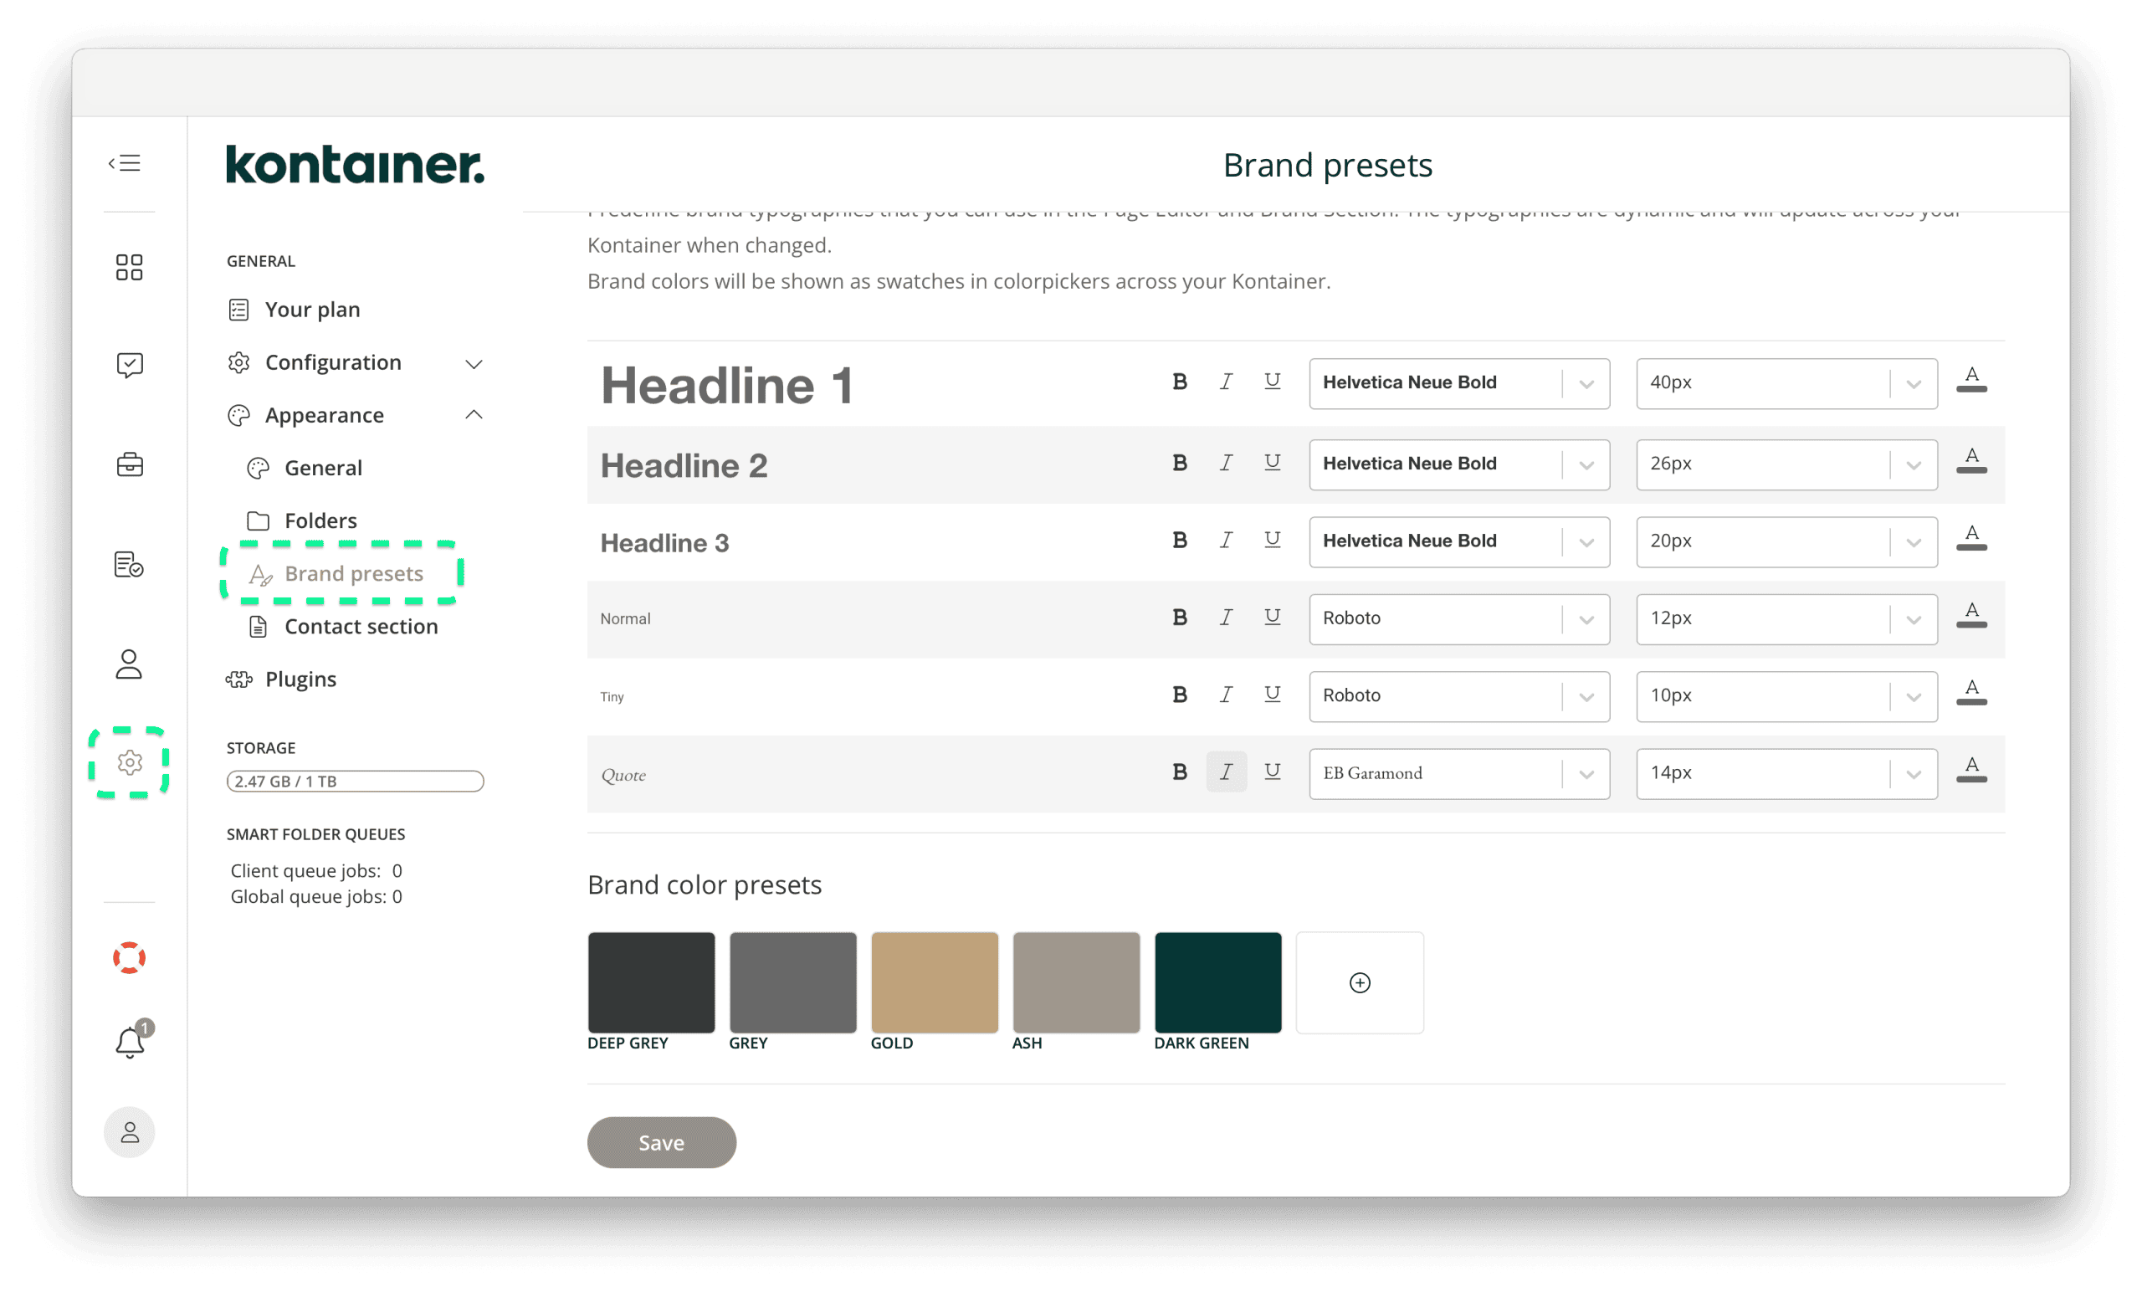
Task: Toggle italic formatting for Quote
Action: 1226,772
